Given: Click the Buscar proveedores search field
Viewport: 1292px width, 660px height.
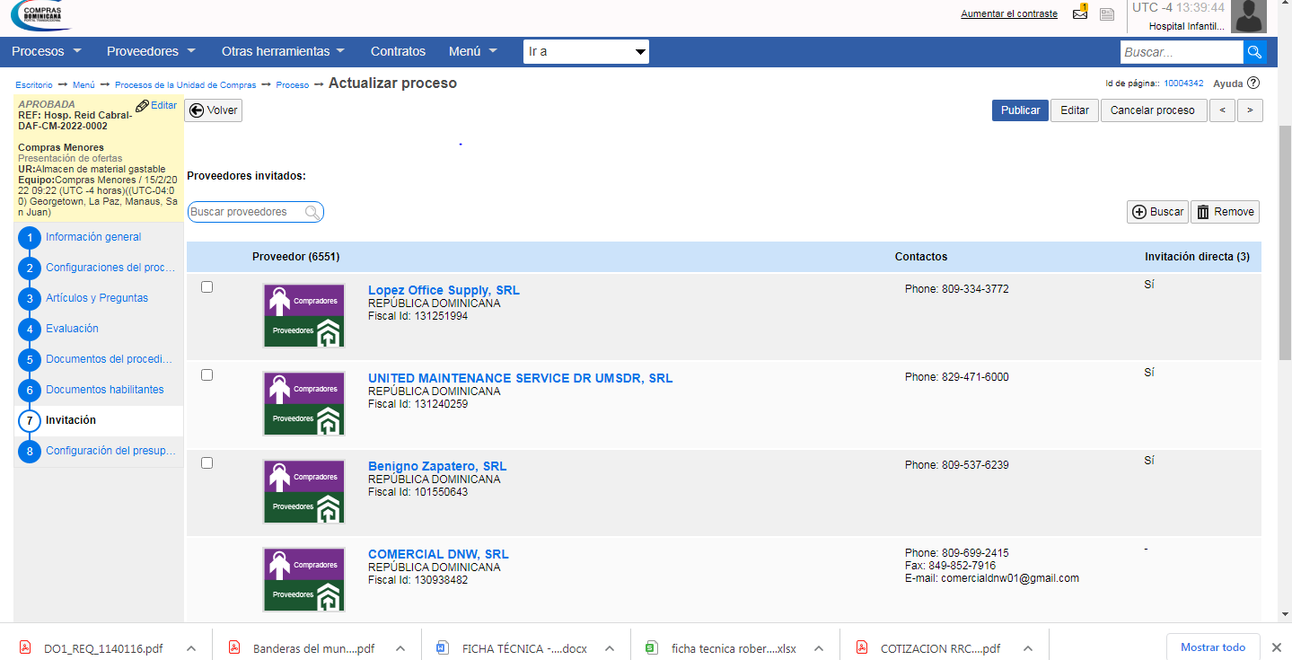Looking at the screenshot, I should point(247,212).
